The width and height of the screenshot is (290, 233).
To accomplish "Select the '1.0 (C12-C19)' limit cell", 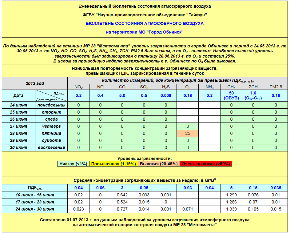I will point(253,96).
